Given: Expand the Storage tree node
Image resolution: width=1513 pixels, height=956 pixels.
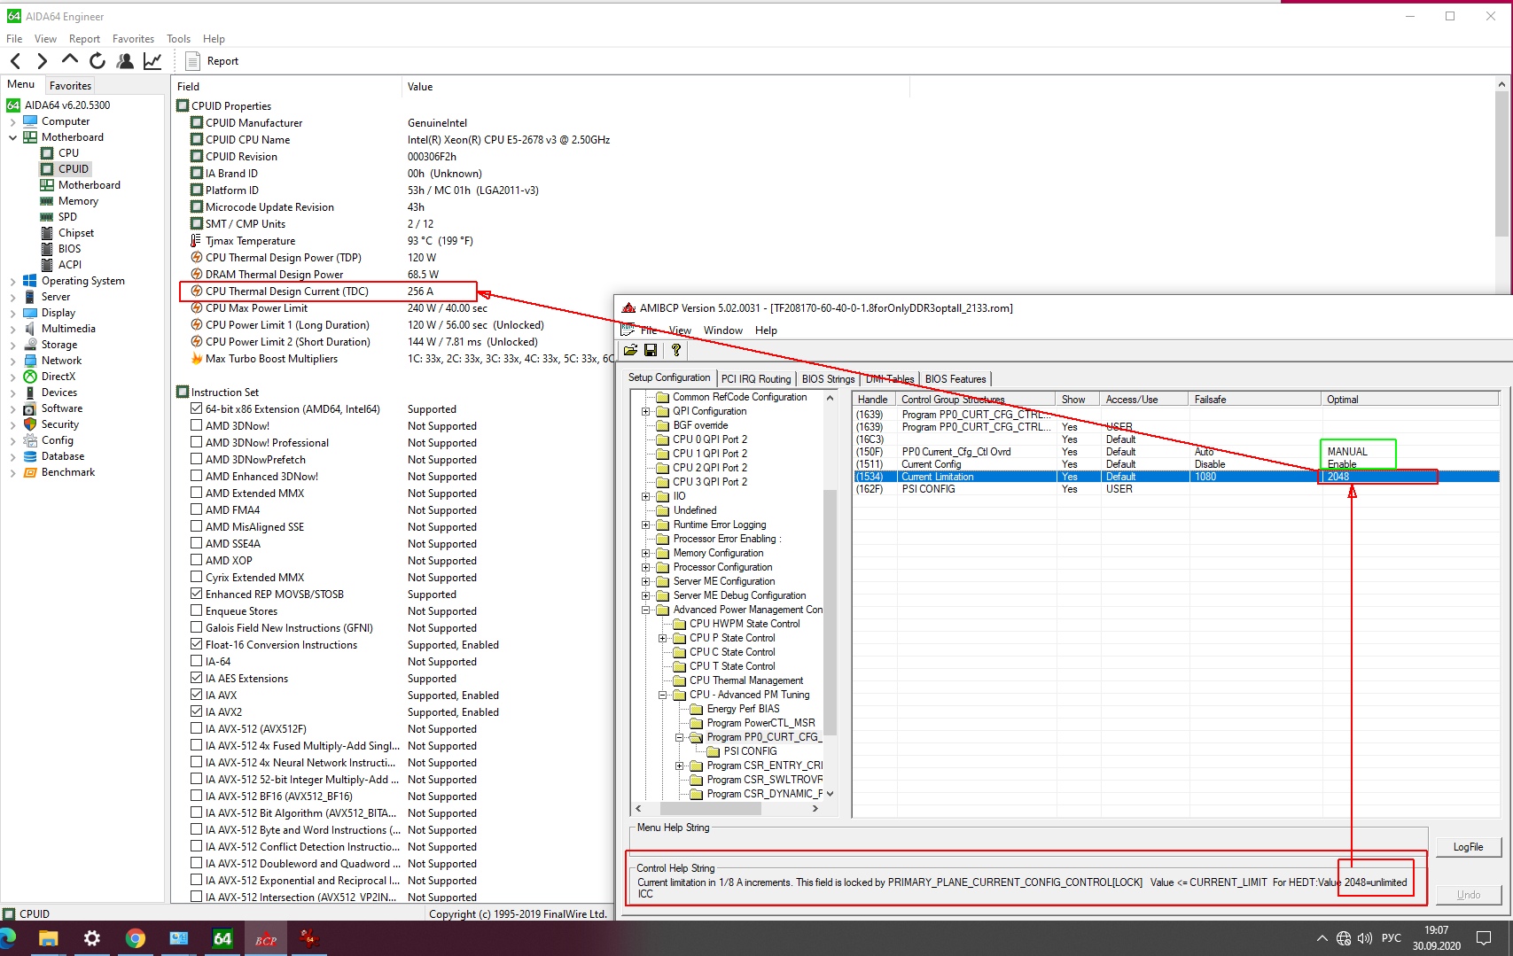Looking at the screenshot, I should [13, 345].
